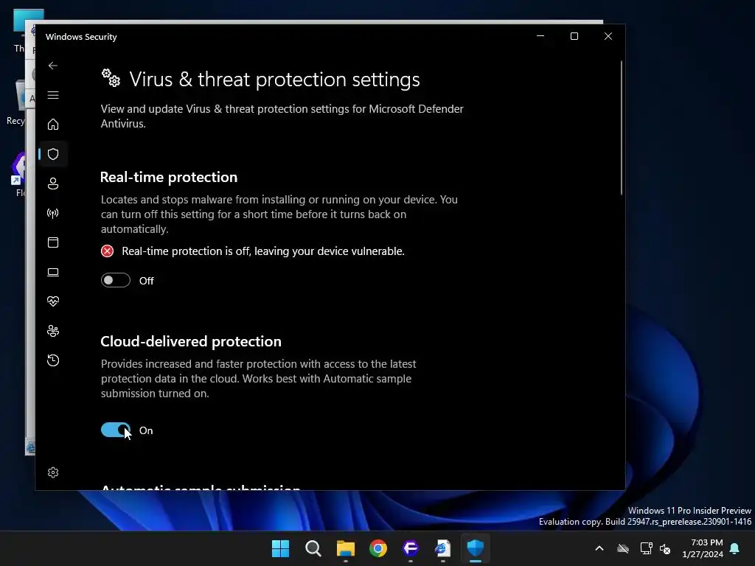This screenshot has height=566, width=755.
Task: Open taskbar Search
Action: 313,548
